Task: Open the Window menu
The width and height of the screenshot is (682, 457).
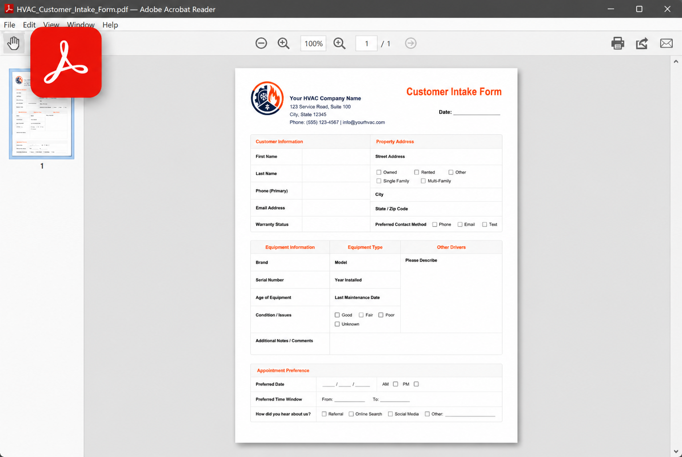Action: pyautogui.click(x=81, y=25)
